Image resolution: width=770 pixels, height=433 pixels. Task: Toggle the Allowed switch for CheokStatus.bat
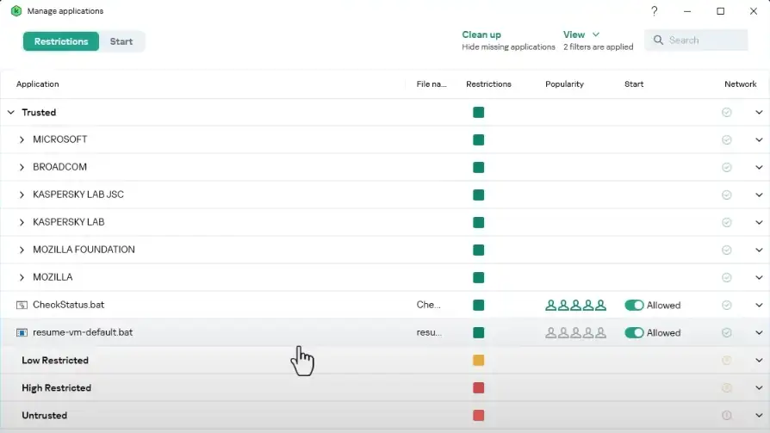pyautogui.click(x=634, y=306)
